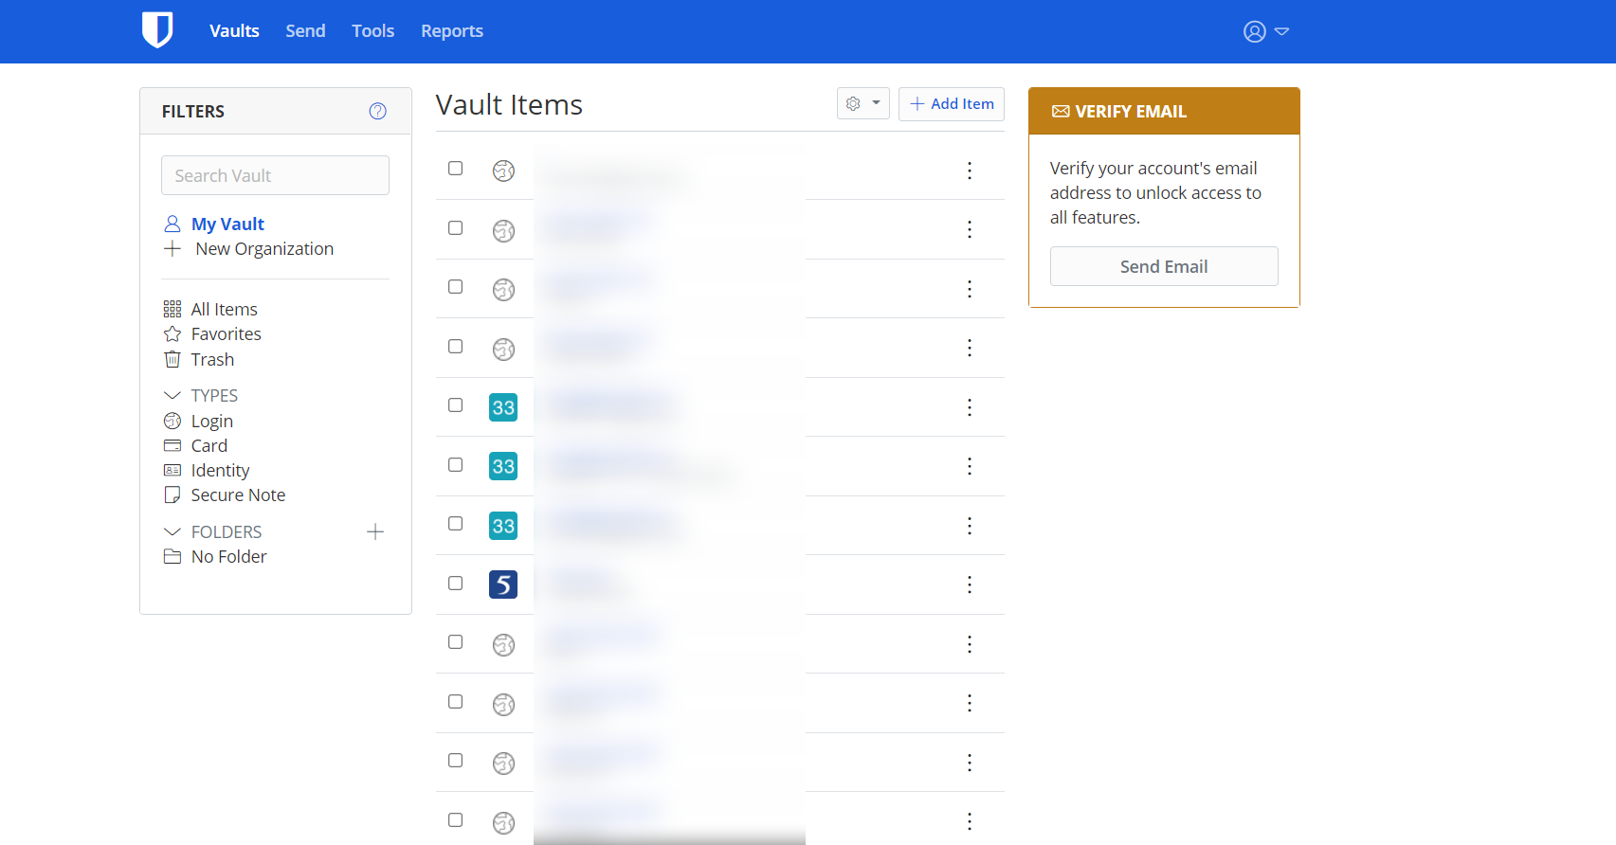
Task: Click the Search Vault input field
Action: pyautogui.click(x=275, y=175)
